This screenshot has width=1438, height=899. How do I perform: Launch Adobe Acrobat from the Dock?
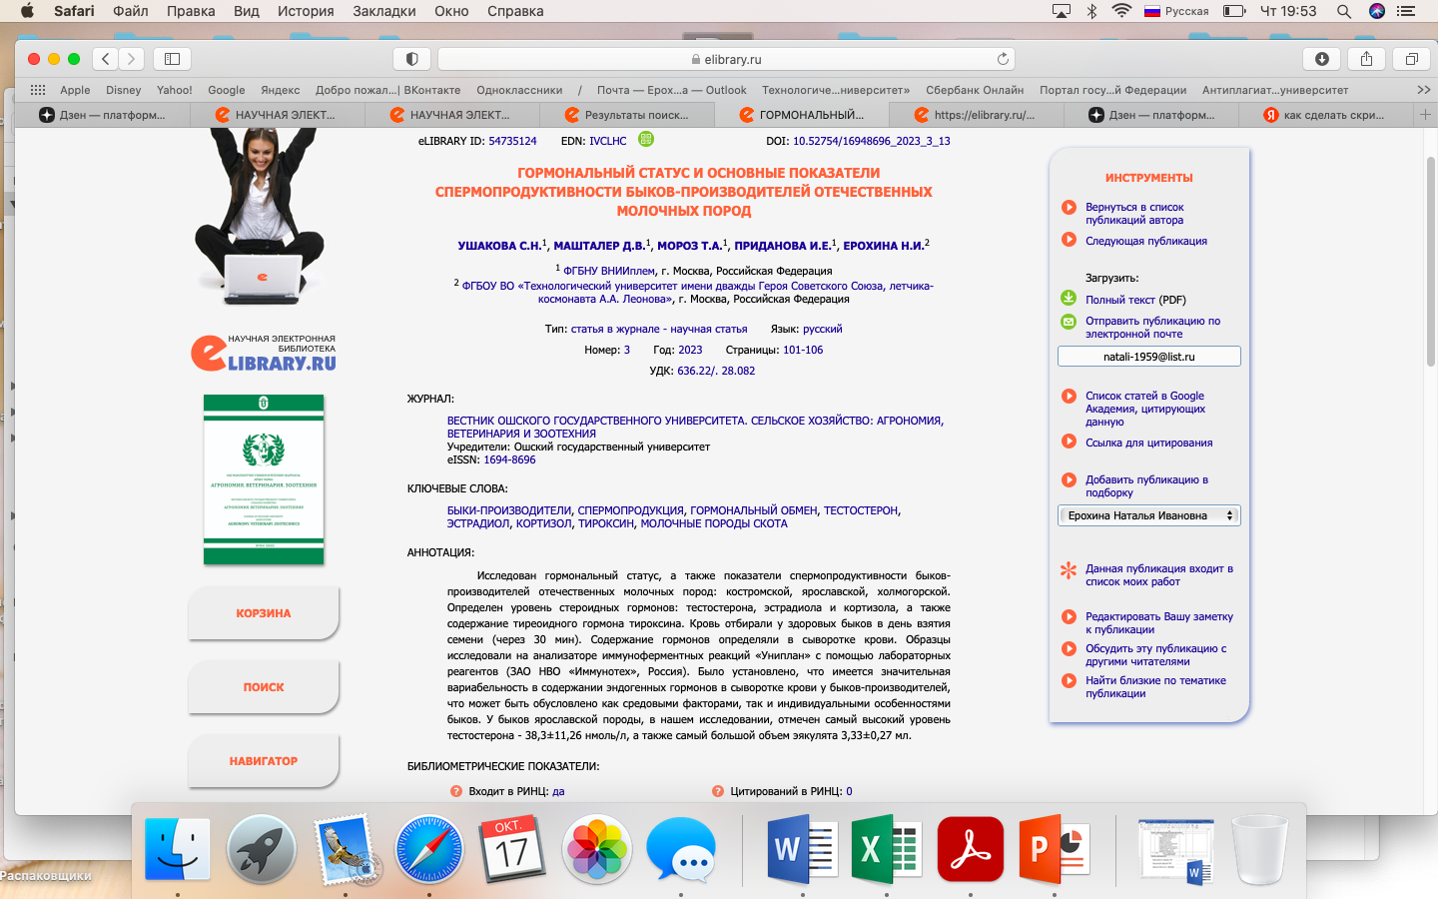pyautogui.click(x=971, y=849)
